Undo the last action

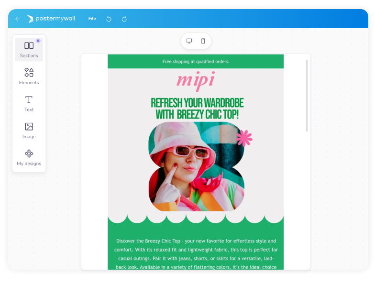[109, 19]
